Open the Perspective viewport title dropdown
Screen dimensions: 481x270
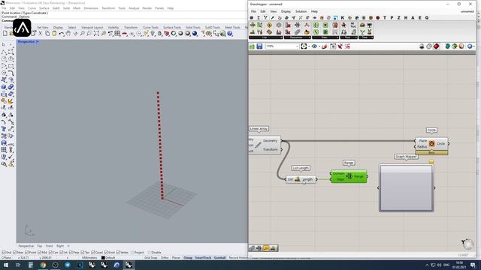click(37, 42)
